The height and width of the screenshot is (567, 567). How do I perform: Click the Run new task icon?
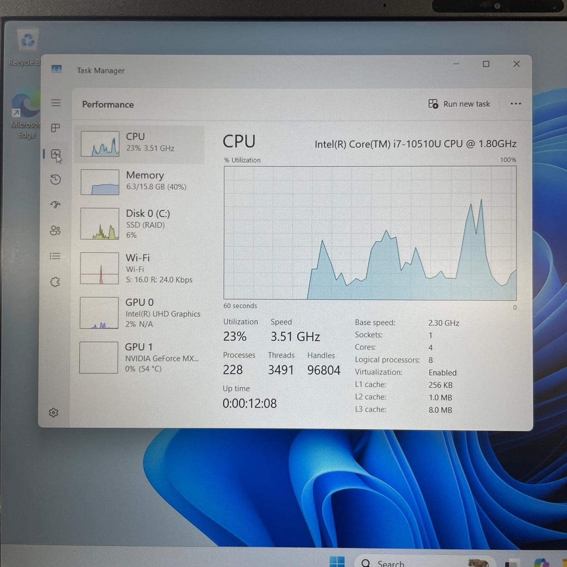(x=433, y=104)
